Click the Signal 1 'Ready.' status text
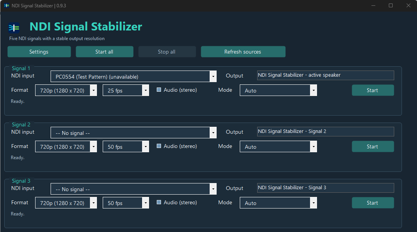 (17, 101)
